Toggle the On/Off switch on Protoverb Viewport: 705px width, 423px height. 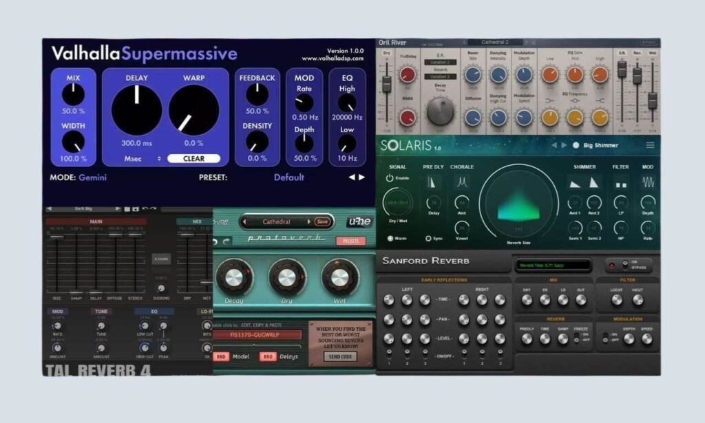[x=219, y=221]
